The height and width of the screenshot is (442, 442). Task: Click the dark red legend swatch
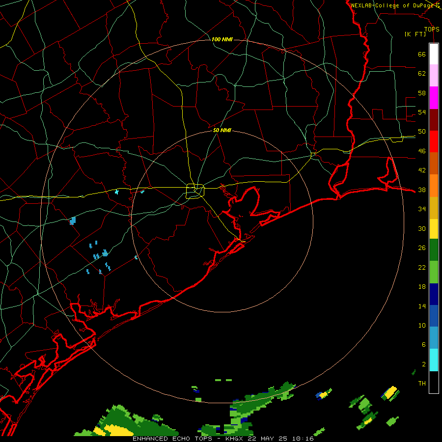coord(434,120)
